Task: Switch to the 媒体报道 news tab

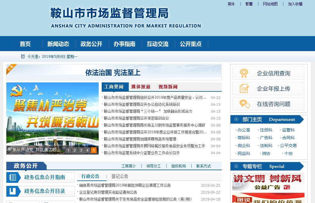Action: (141, 87)
